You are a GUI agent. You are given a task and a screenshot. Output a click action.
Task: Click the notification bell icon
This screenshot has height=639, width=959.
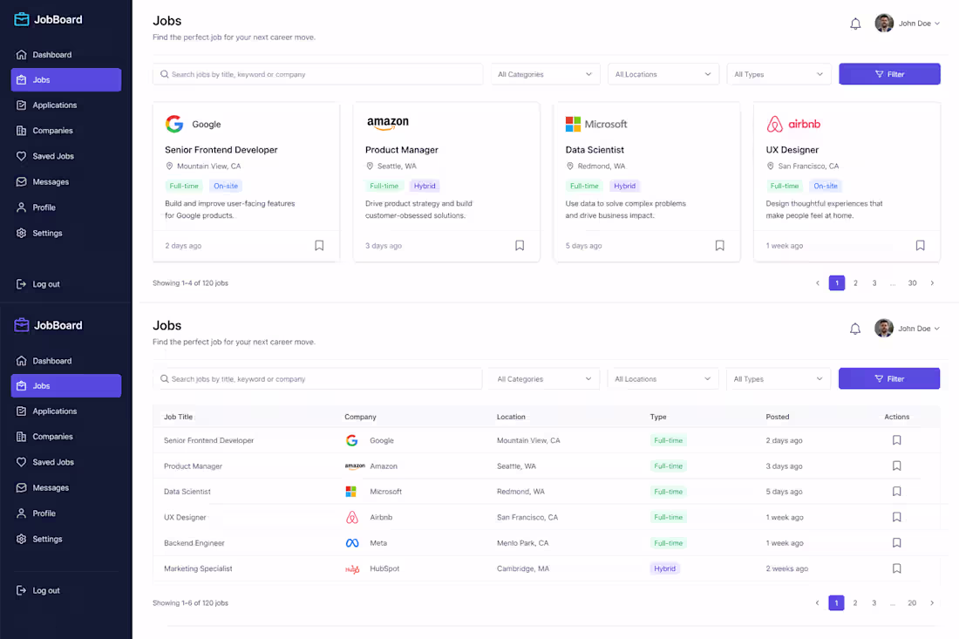tap(855, 23)
